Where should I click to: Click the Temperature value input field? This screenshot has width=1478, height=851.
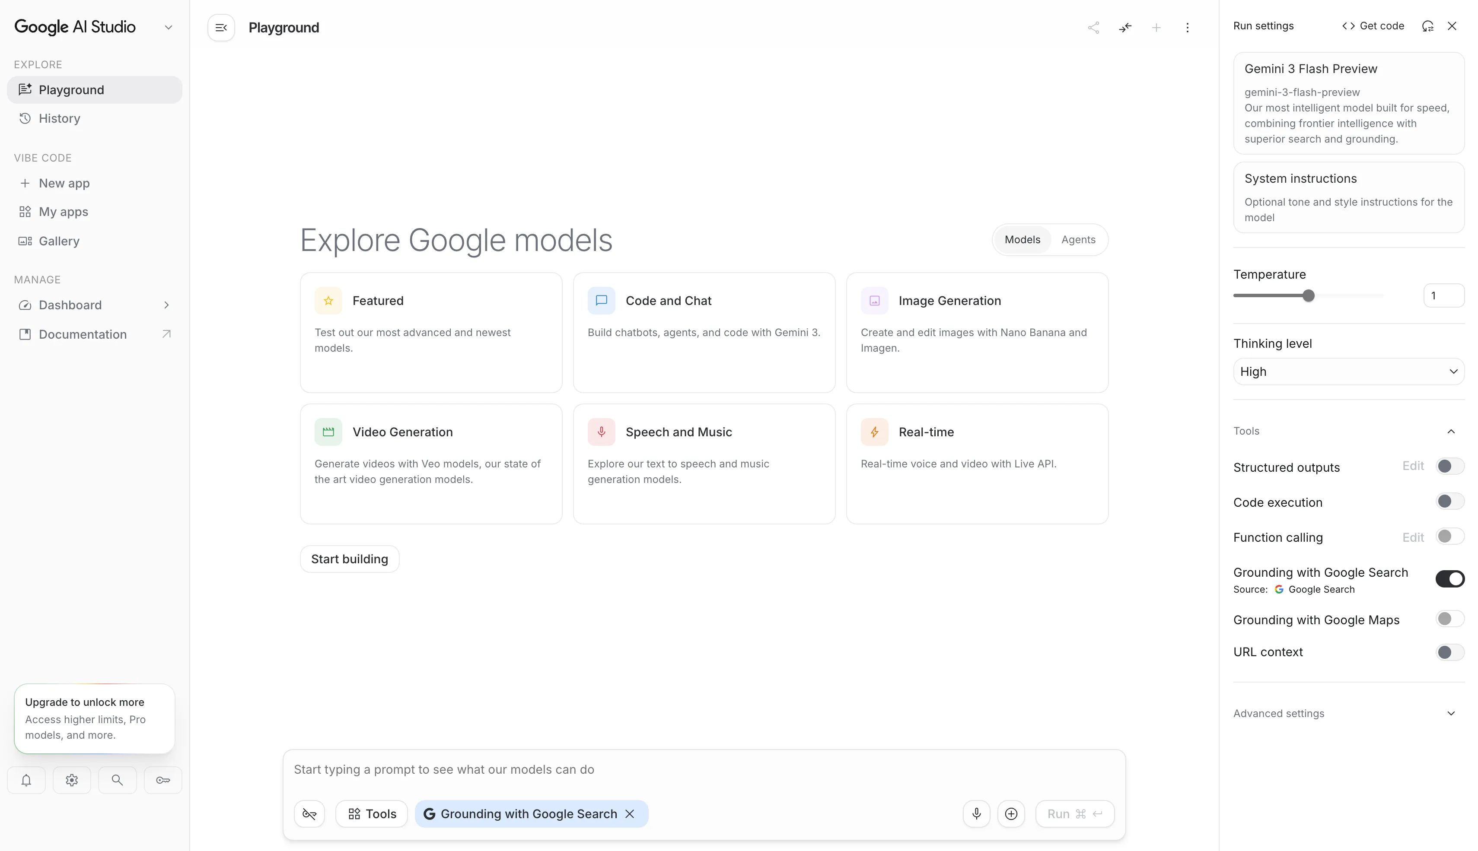pos(1444,296)
